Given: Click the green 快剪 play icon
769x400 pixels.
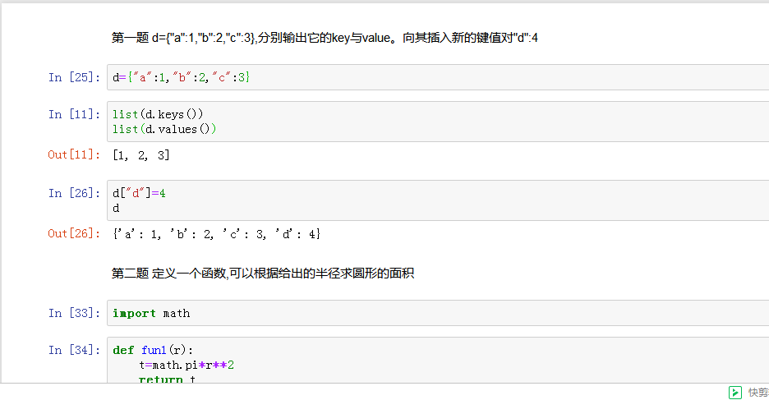Looking at the screenshot, I should click(735, 393).
